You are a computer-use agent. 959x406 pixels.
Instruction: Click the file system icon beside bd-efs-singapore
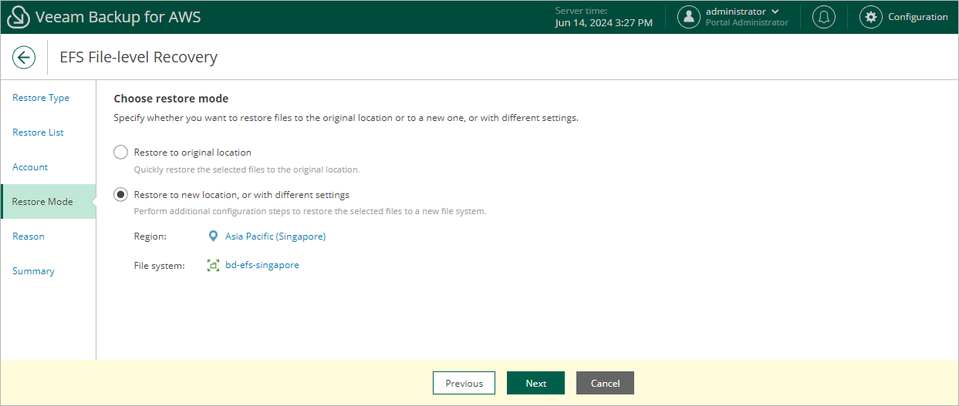click(x=214, y=265)
